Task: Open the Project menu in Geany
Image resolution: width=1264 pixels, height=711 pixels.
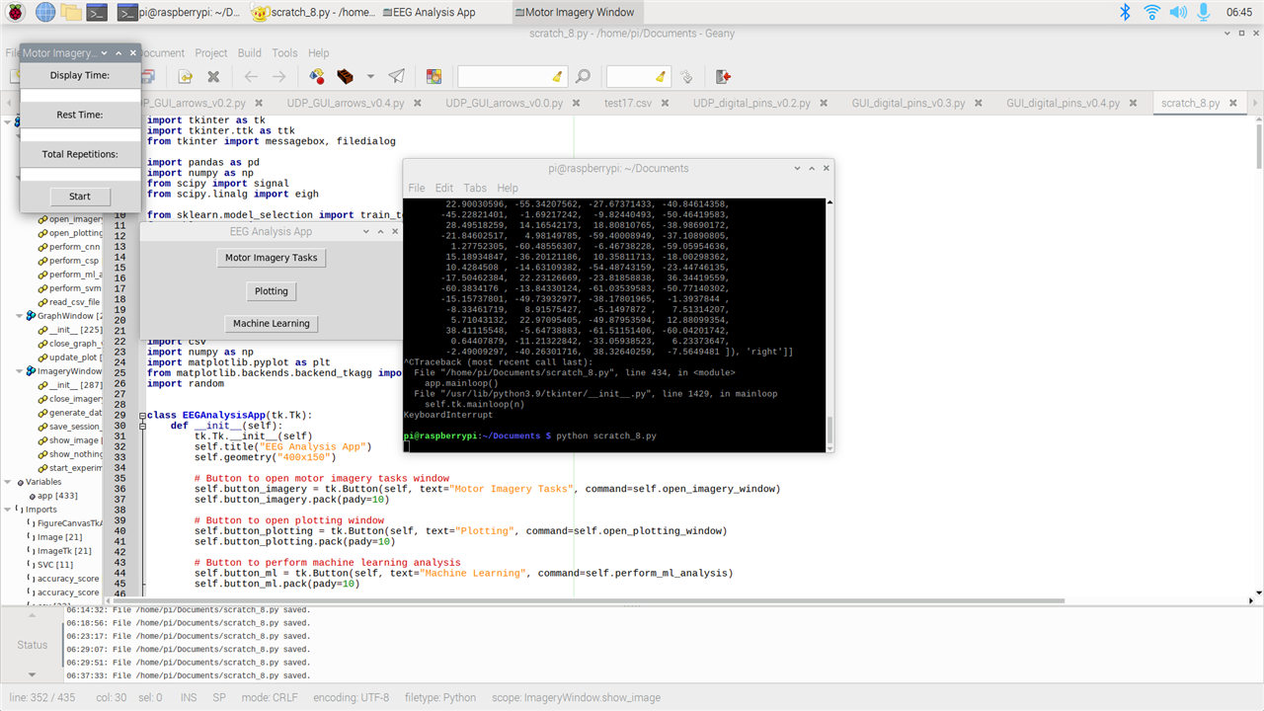Action: coord(211,53)
